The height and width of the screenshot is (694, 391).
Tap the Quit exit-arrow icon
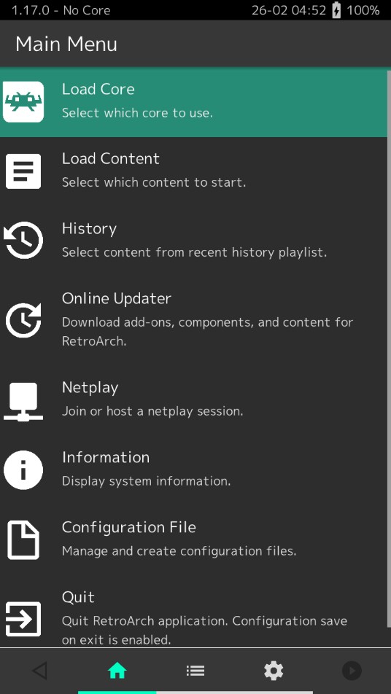coord(23,619)
